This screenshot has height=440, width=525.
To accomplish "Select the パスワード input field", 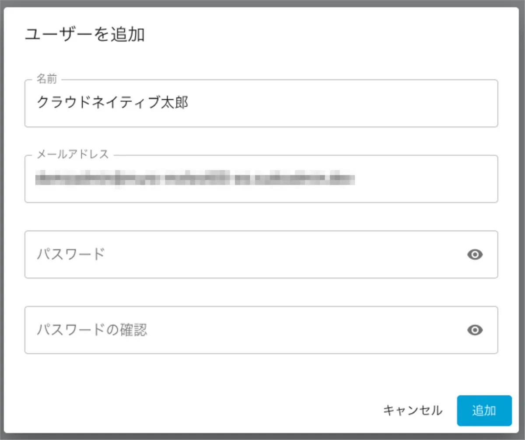I will pos(245,255).
